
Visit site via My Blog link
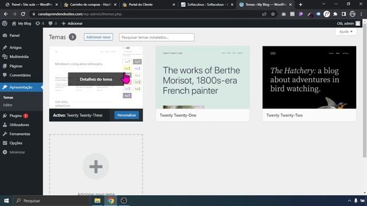(21, 23)
